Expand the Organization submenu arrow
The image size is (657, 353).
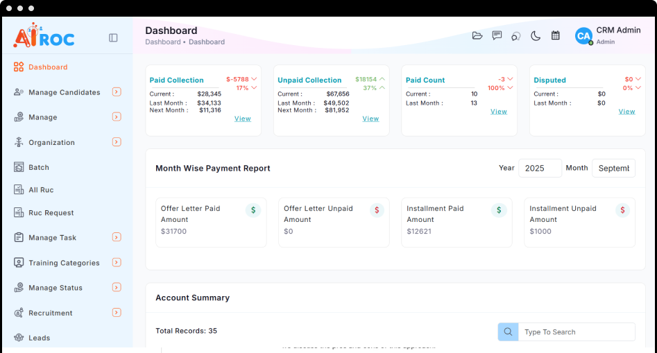(117, 142)
